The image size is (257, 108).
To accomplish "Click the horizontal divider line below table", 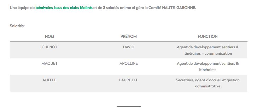I will (x=129, y=106).
